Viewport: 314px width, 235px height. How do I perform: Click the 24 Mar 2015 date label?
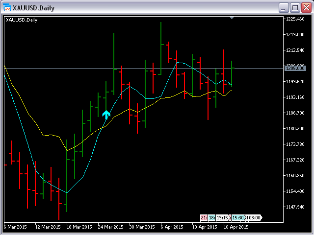(x=110, y=227)
